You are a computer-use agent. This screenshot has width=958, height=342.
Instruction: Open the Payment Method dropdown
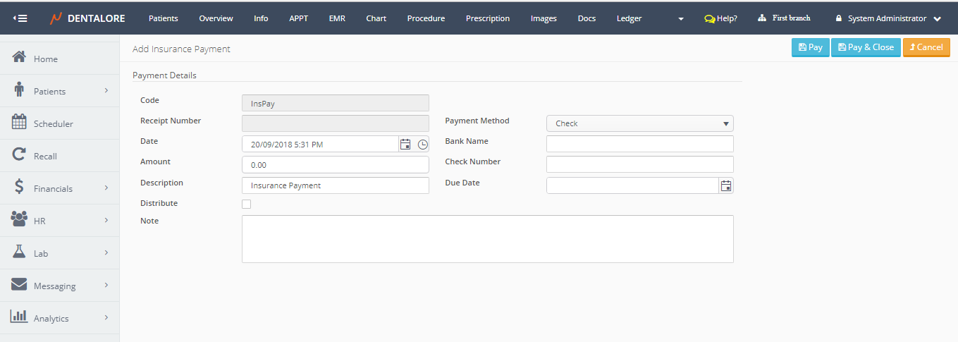(639, 123)
